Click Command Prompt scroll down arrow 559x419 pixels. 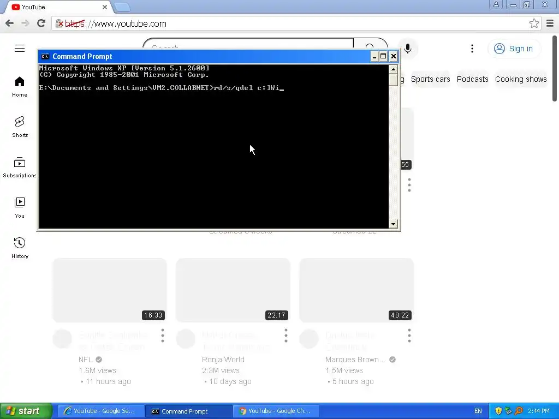tap(393, 224)
